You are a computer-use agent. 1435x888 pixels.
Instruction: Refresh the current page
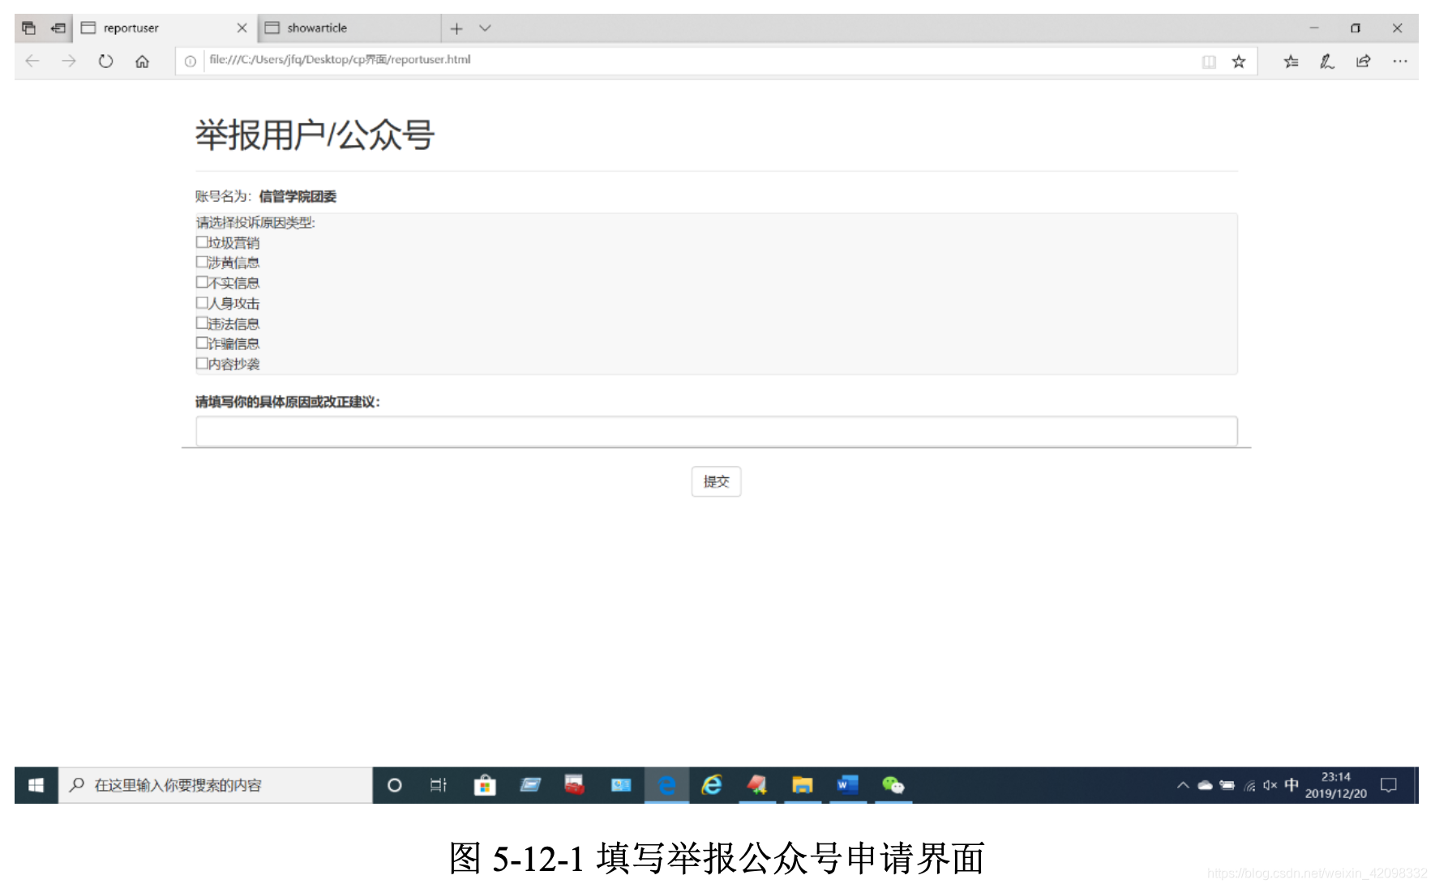(x=105, y=61)
